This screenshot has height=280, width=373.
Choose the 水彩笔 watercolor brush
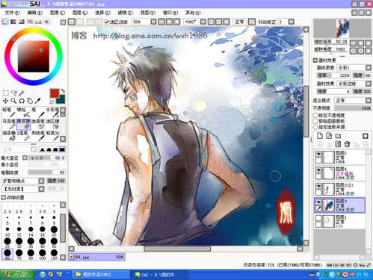point(52,112)
